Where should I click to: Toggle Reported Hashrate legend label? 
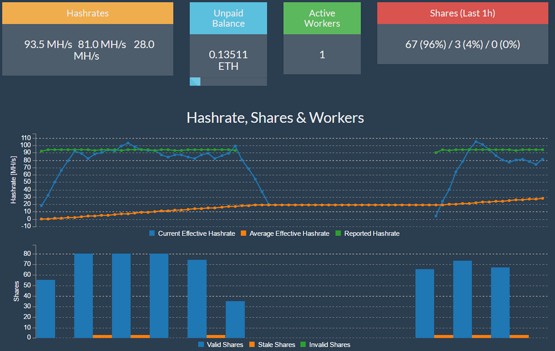[371, 234]
